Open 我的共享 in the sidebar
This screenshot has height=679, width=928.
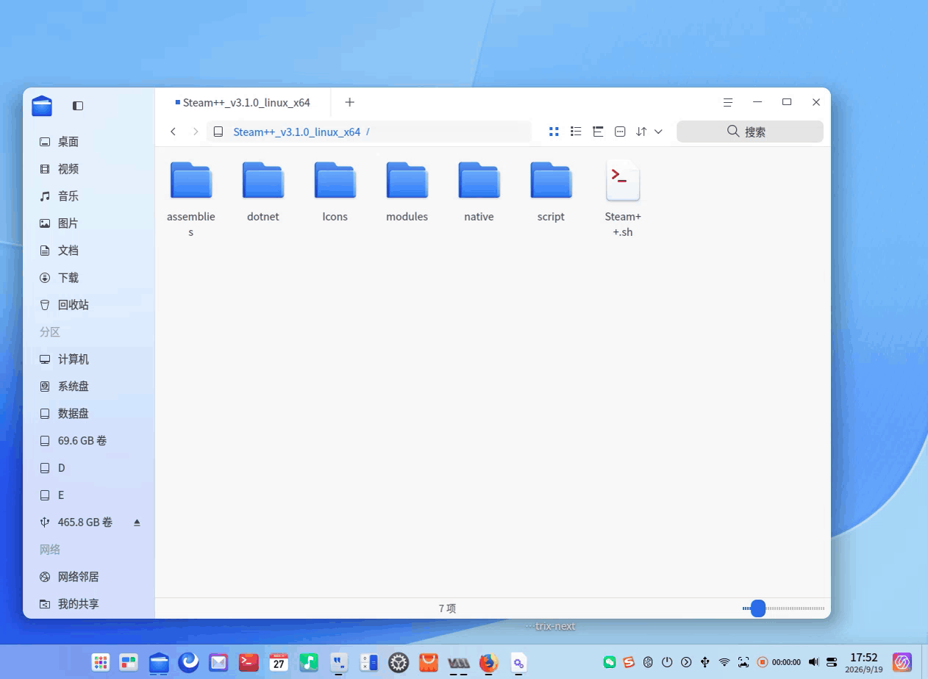pos(89,604)
